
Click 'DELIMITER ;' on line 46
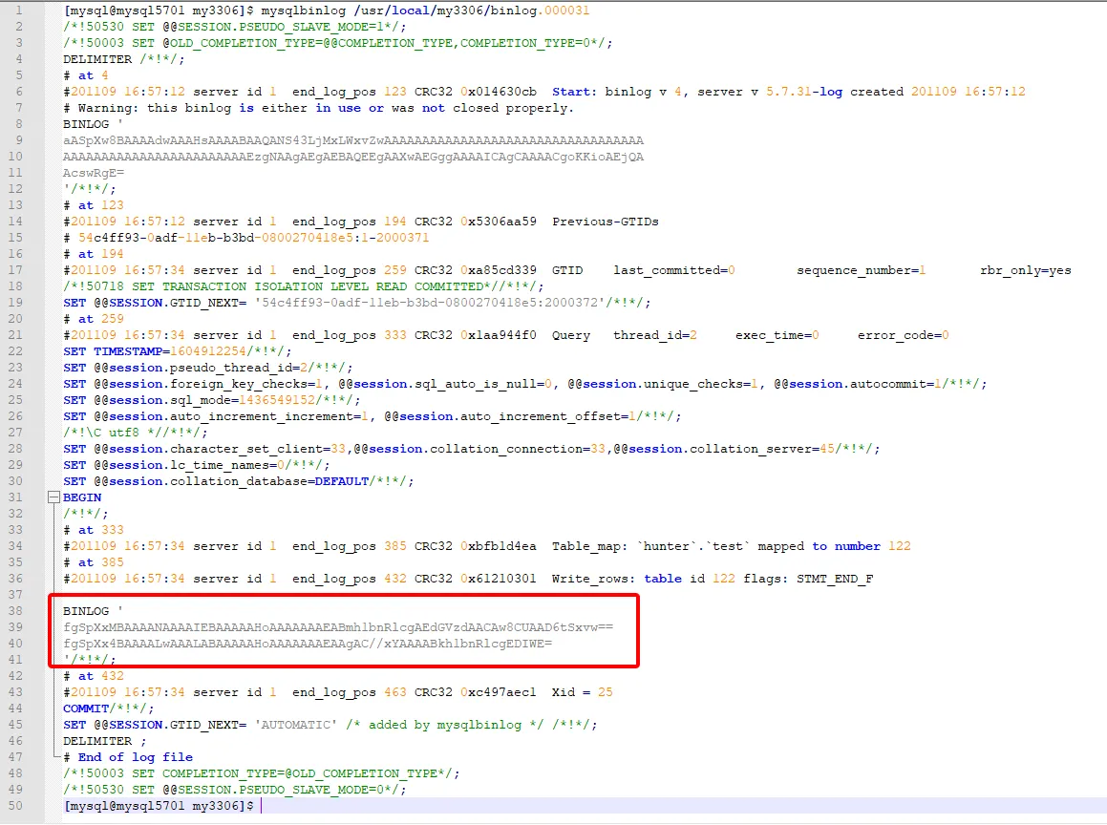[105, 741]
